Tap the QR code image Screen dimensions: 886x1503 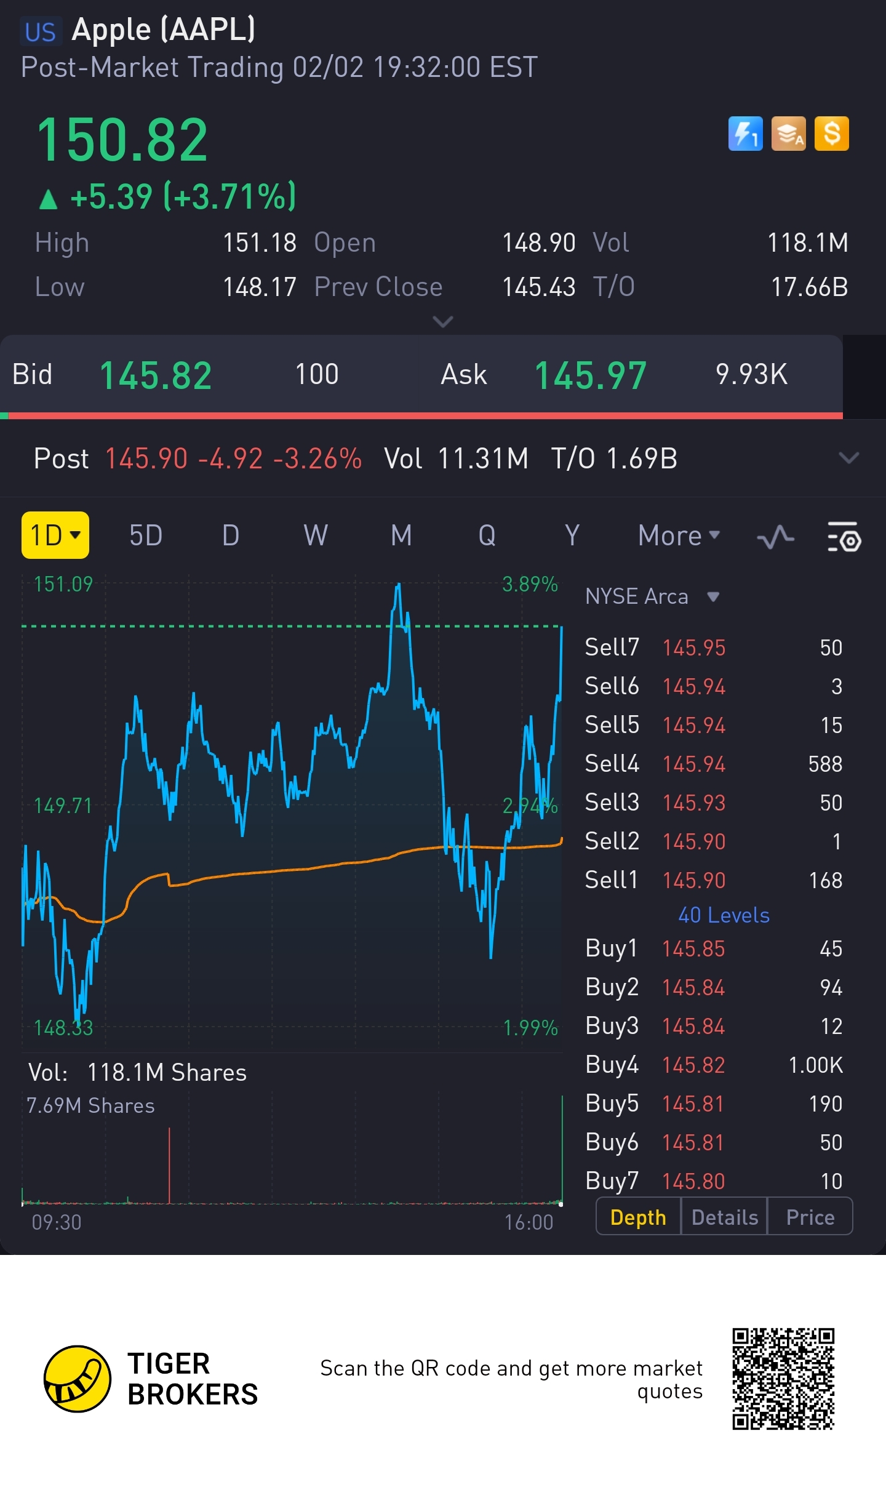coord(783,1379)
